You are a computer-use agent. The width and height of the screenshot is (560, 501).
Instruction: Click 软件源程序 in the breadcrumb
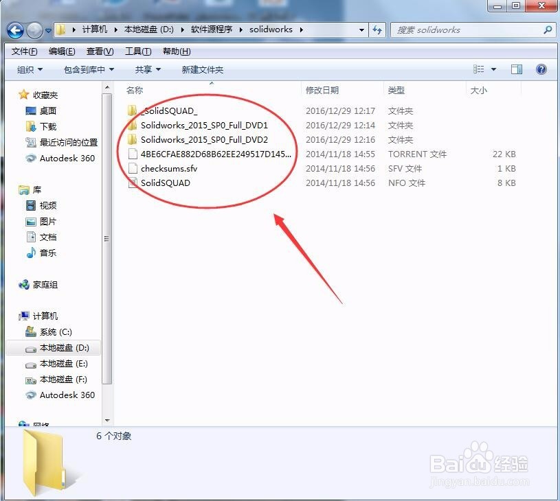pyautogui.click(x=212, y=30)
